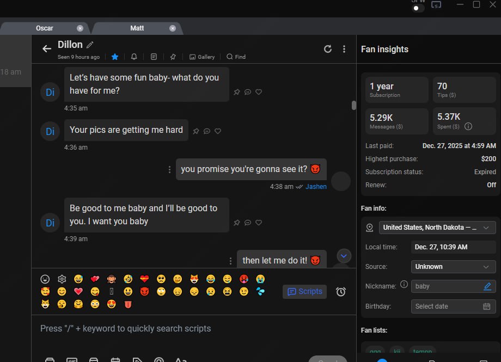Open the notes icon in the chat header
Image resolution: width=501 pixels, height=362 pixels.
click(154, 57)
